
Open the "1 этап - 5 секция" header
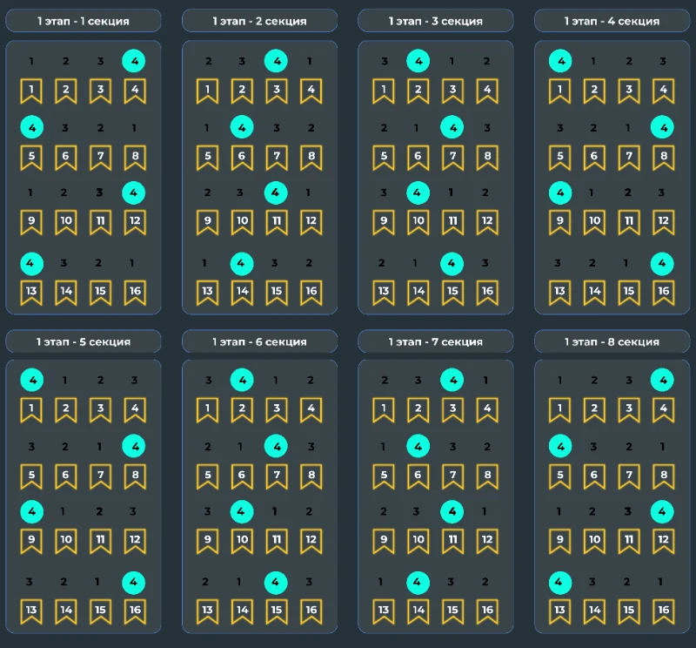point(84,341)
